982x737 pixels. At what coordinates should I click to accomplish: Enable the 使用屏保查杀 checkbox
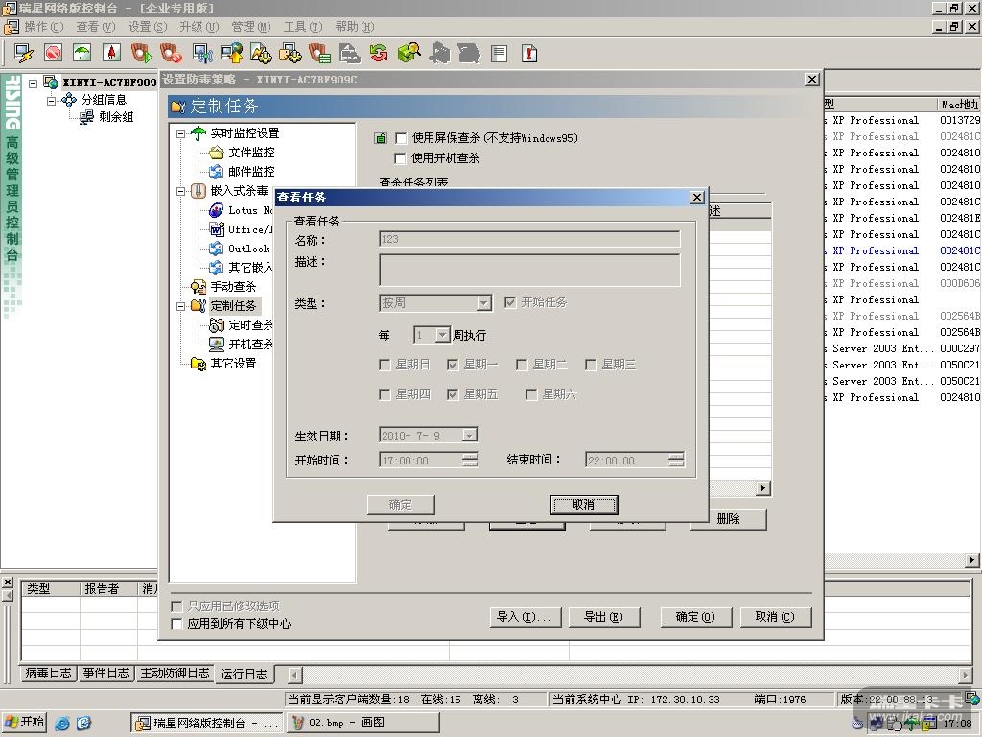coord(401,139)
